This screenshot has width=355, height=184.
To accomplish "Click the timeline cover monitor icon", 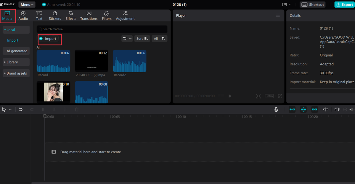I will tap(337, 110).
